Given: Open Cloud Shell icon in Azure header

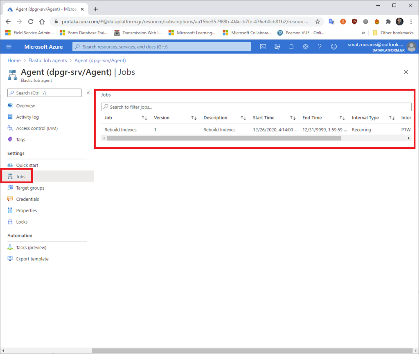Looking at the screenshot, I should tap(263, 47).
